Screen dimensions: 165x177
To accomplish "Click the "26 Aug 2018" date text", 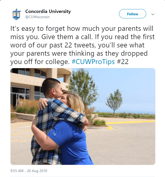I will [x=37, y=171].
